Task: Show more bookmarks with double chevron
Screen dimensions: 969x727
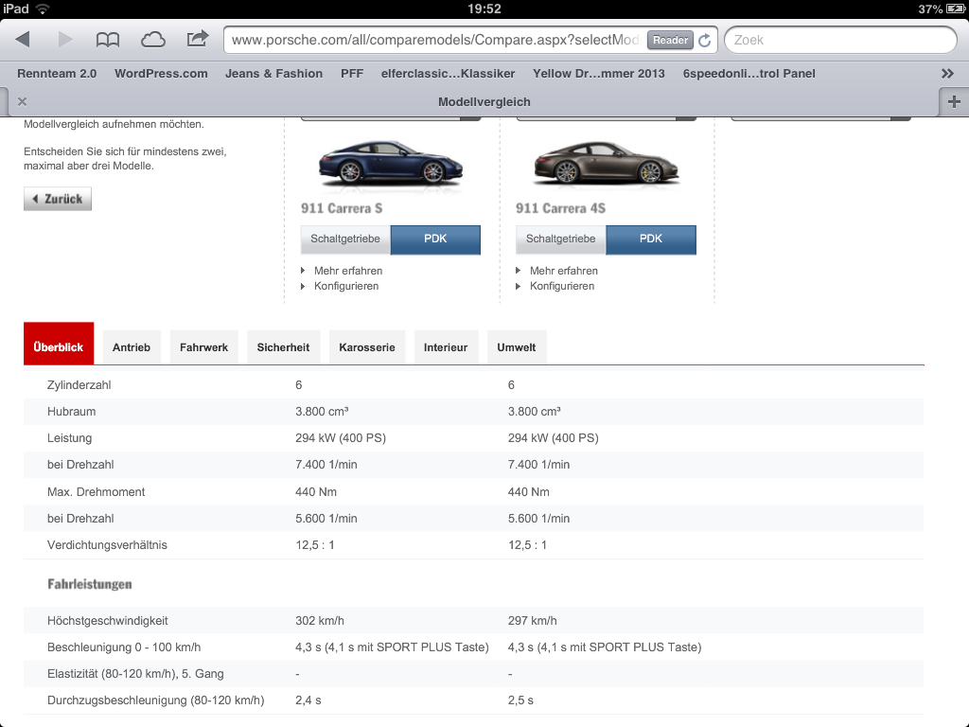Action: pyautogui.click(x=947, y=74)
